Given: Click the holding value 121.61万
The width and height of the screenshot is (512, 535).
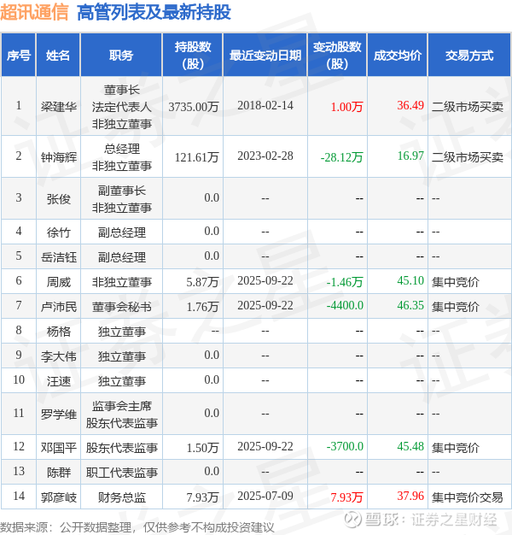Looking at the screenshot, I should [196, 157].
